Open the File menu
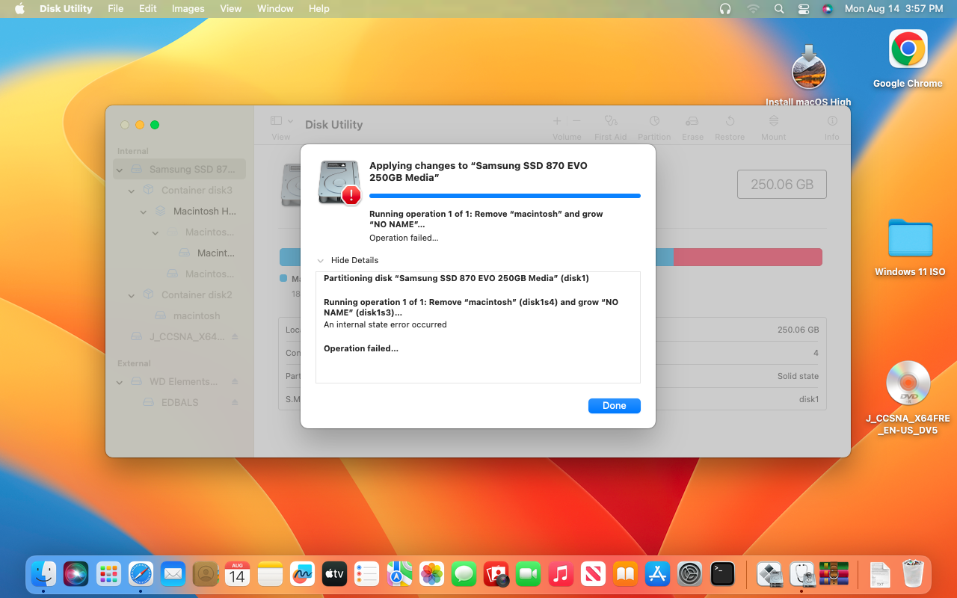 116,9
